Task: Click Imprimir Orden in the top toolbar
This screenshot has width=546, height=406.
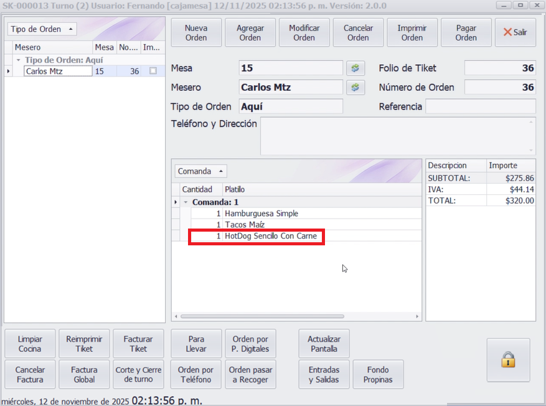Action: tap(412, 32)
